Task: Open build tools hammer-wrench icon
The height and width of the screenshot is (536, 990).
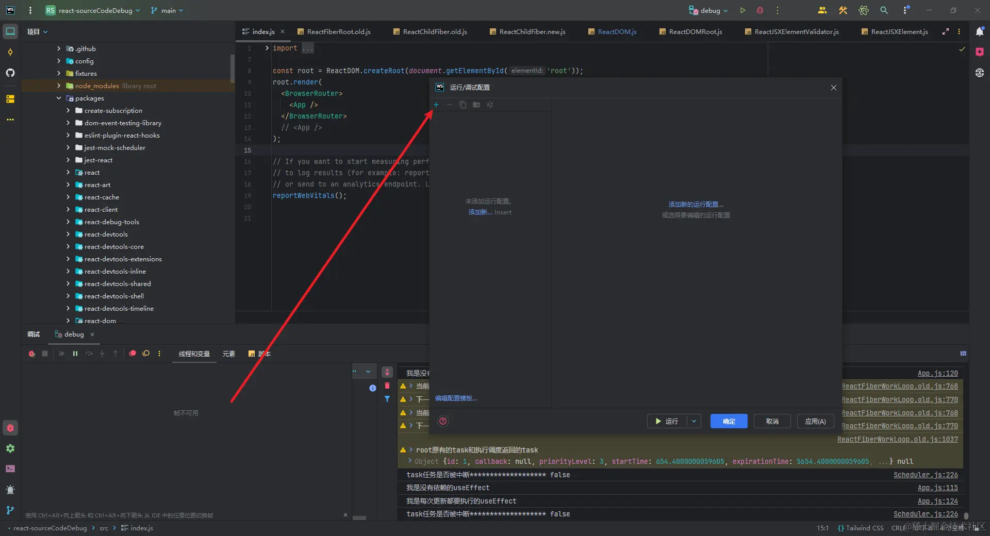Action: click(843, 10)
